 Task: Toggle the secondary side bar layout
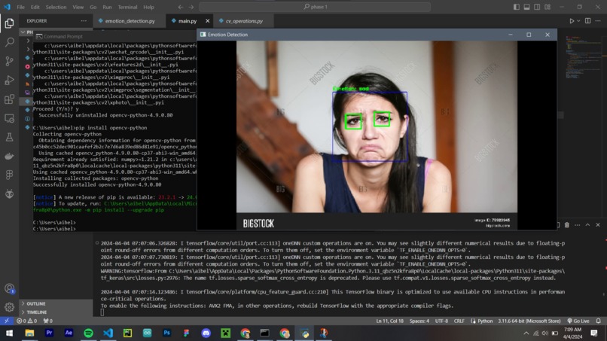pyautogui.click(x=537, y=7)
